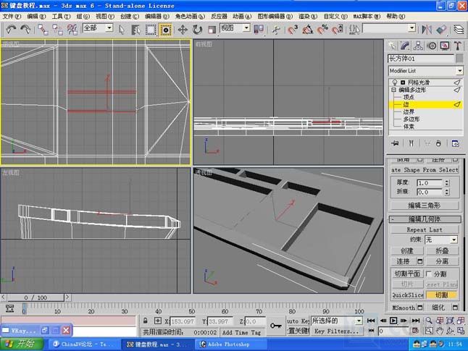This screenshot has width=468, height=351.
Task: Open the 连接 settings box
Action: [x=420, y=261]
